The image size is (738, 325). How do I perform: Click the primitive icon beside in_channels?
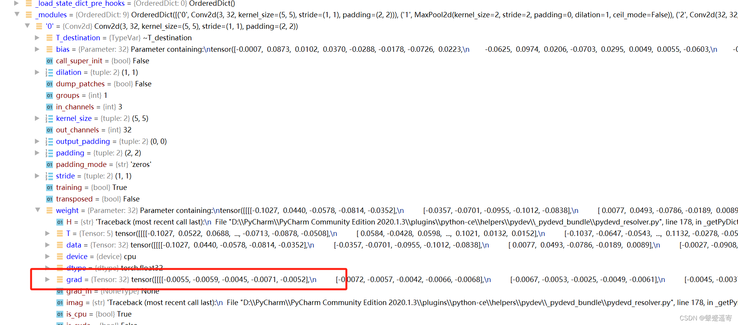coord(49,107)
